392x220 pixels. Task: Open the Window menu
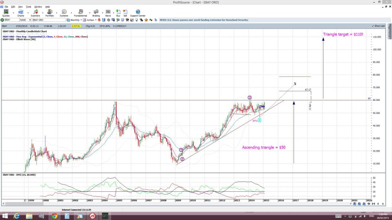tap(38, 7)
